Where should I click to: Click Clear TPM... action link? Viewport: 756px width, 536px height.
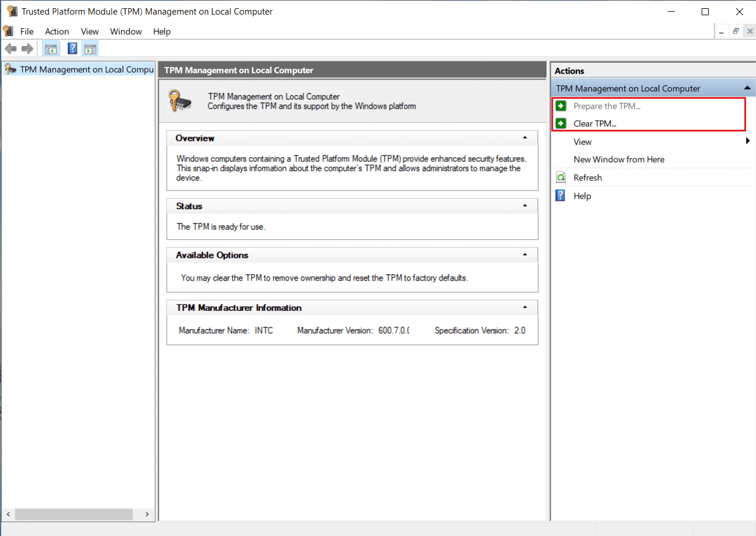pyautogui.click(x=595, y=123)
